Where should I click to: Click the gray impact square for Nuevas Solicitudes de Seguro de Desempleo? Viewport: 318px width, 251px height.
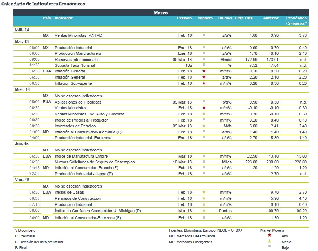[x=204, y=162]
